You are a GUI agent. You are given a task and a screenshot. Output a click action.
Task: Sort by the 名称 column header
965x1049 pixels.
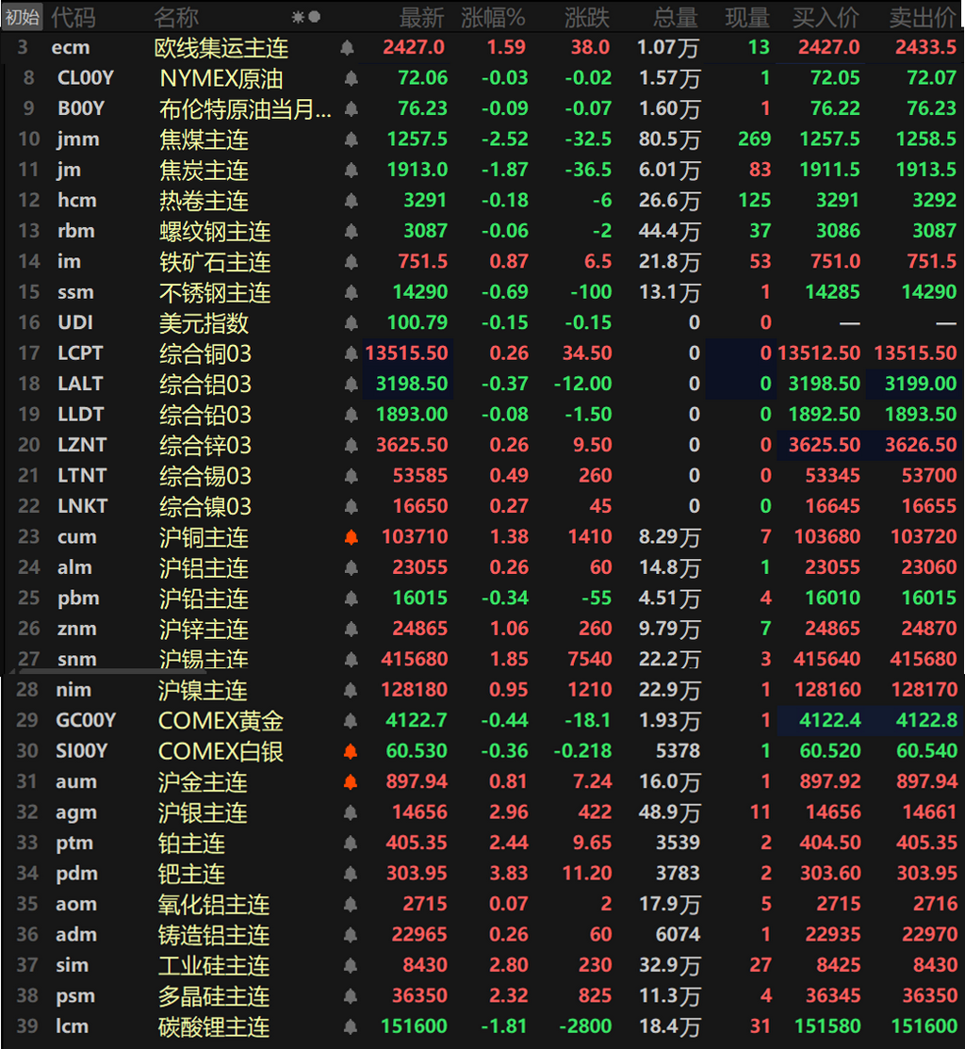pos(176,17)
